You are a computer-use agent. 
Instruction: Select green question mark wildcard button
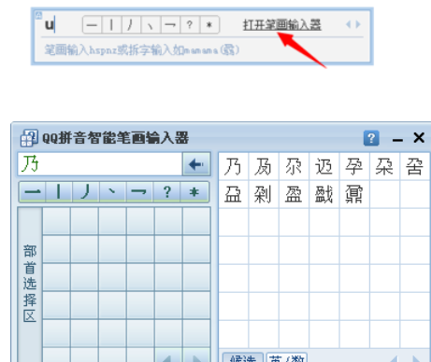(x=167, y=192)
